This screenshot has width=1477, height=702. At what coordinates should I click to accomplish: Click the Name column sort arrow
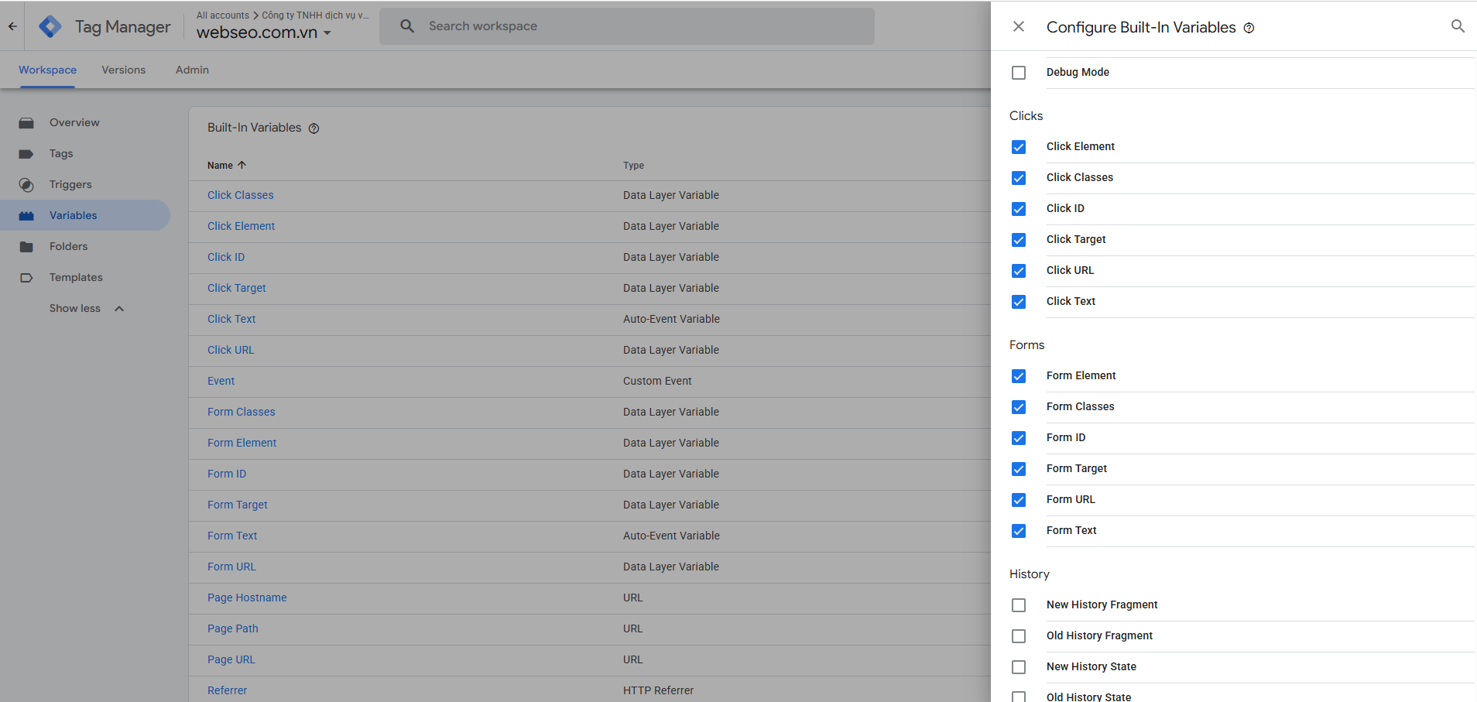pos(242,165)
